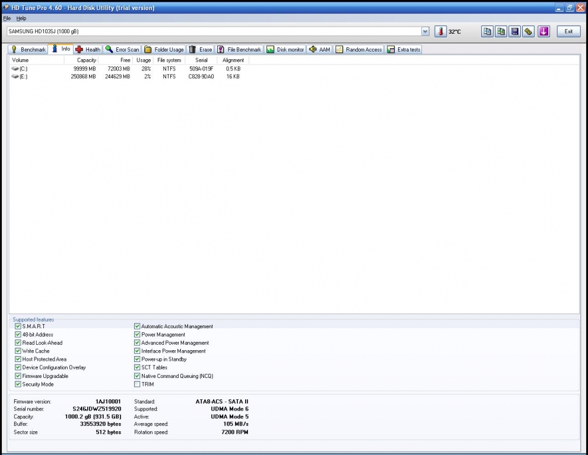The height and width of the screenshot is (455, 588).
Task: Toggle the Read Look-Ahead checkbox
Action: click(x=18, y=342)
